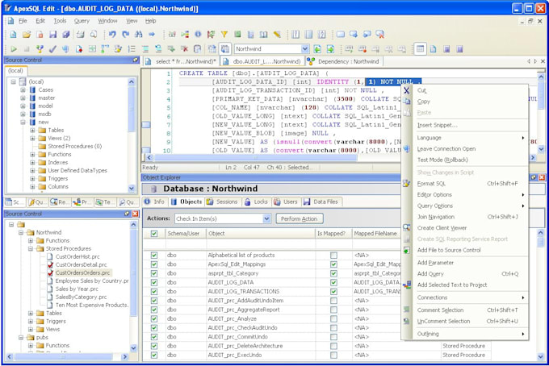The width and height of the screenshot is (549, 366).
Task: Click the Undo arrow in the toolbar
Action: click(x=112, y=35)
